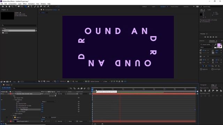Click the current time display 0:00:00:00
223x125 pixels.
(x=6, y=88)
